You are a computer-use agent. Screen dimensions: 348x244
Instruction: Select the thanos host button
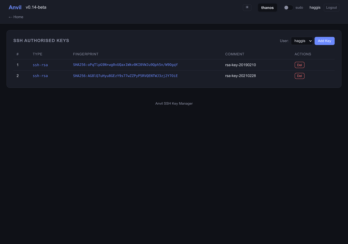click(267, 7)
